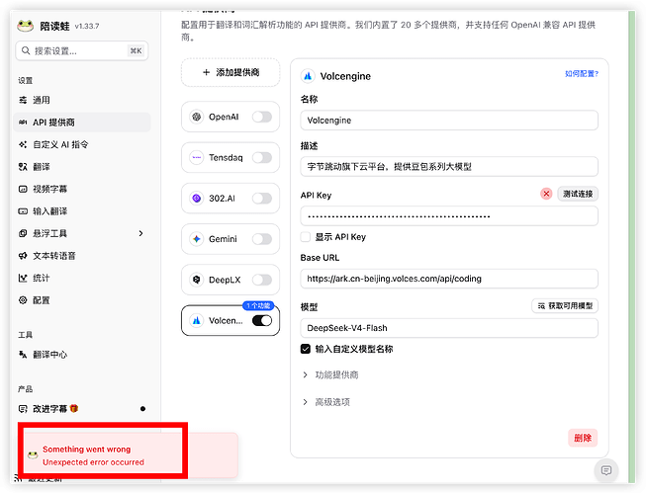Enable the Tensdaq provider switch
Viewport: 646px width, 494px height.
coord(262,157)
